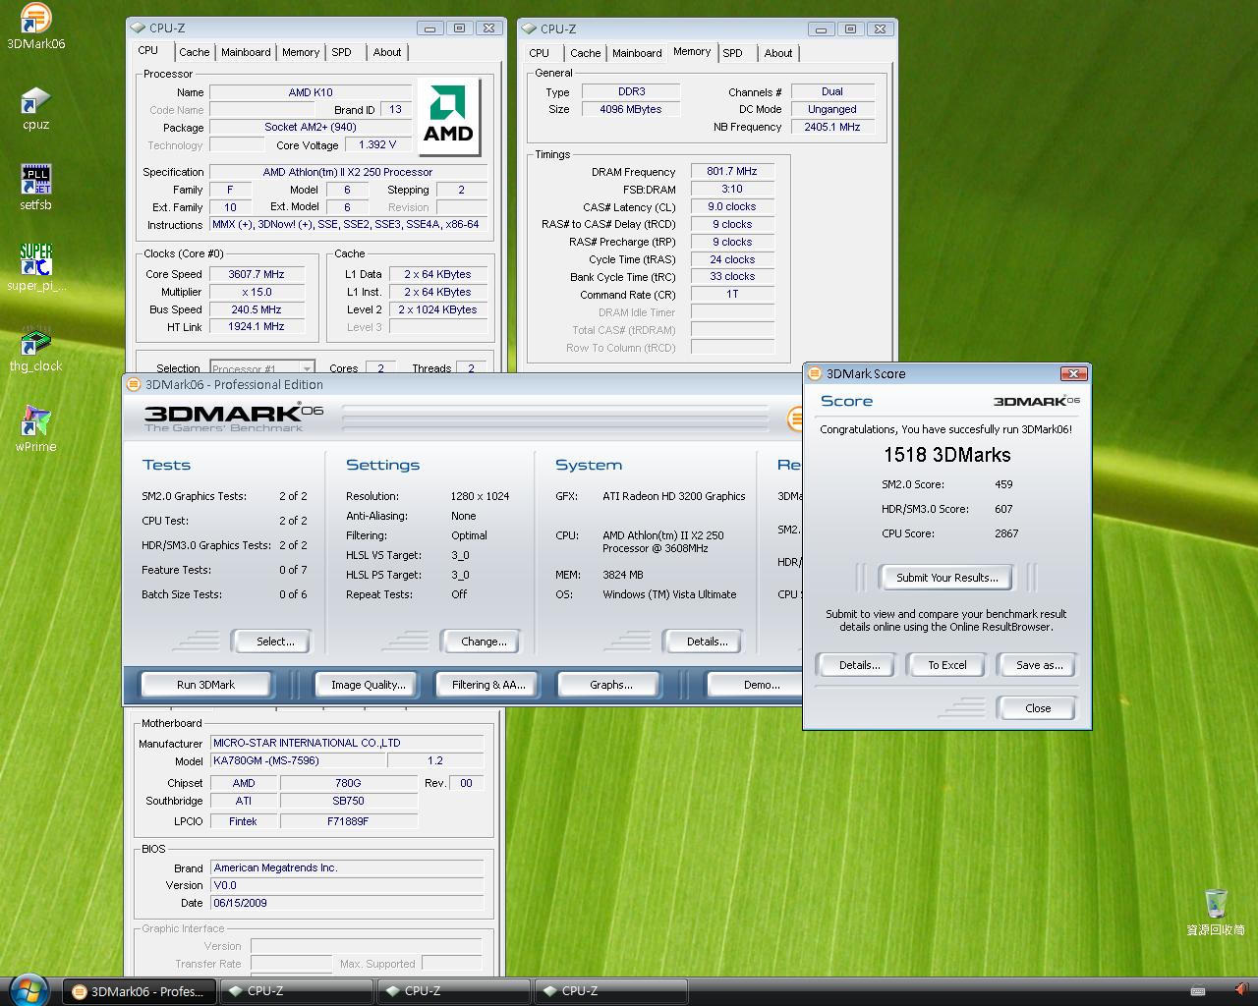
Task: Click the DRAM Frequency value 801.7 MHz
Action: click(x=732, y=171)
